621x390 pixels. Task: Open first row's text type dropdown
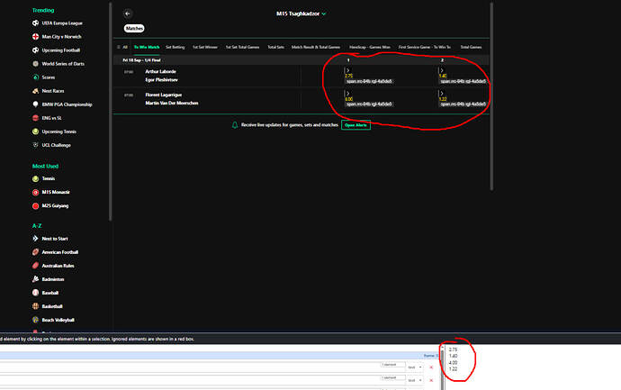(x=415, y=367)
